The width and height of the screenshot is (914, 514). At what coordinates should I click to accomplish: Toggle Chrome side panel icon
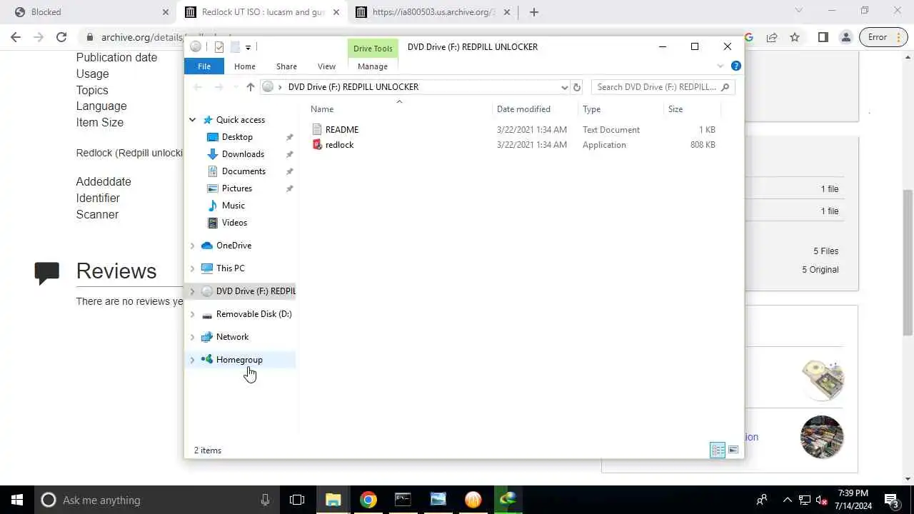823,37
